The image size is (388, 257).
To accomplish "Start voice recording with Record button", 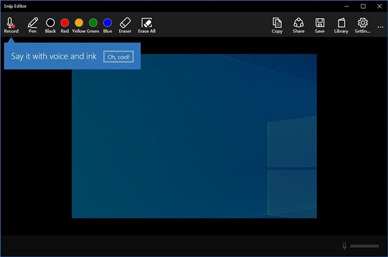I will coord(11,25).
